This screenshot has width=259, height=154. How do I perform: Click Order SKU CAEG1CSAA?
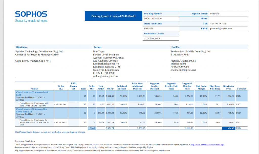(x=60, y=104)
